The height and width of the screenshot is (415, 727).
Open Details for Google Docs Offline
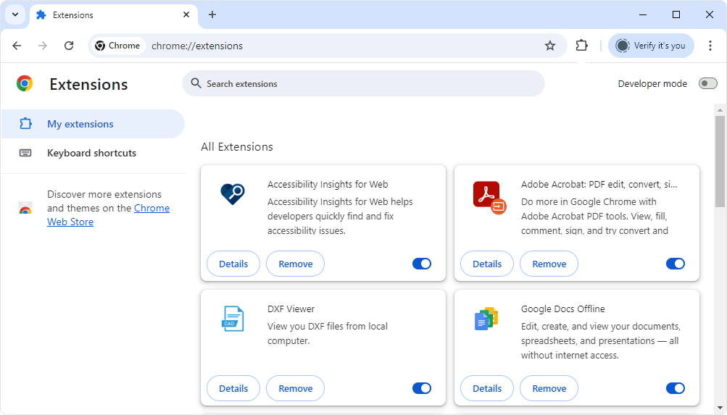click(x=487, y=388)
